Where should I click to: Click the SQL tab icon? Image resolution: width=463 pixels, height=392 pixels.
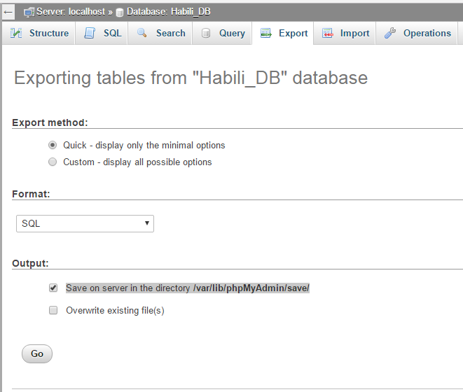pyautogui.click(x=90, y=33)
